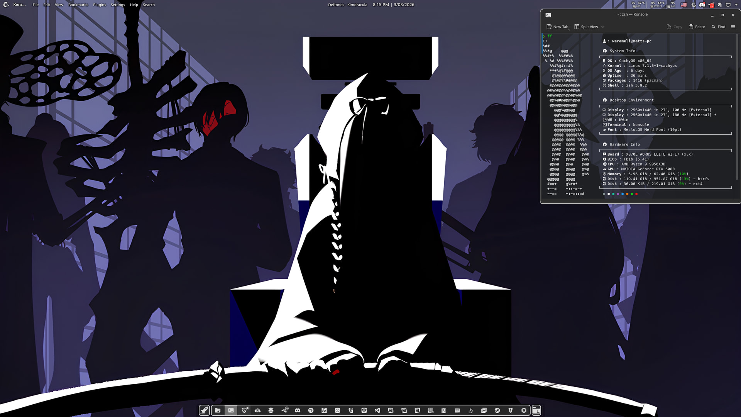Open the file manager from dock
The height and width of the screenshot is (417, 741).
pyautogui.click(x=218, y=410)
